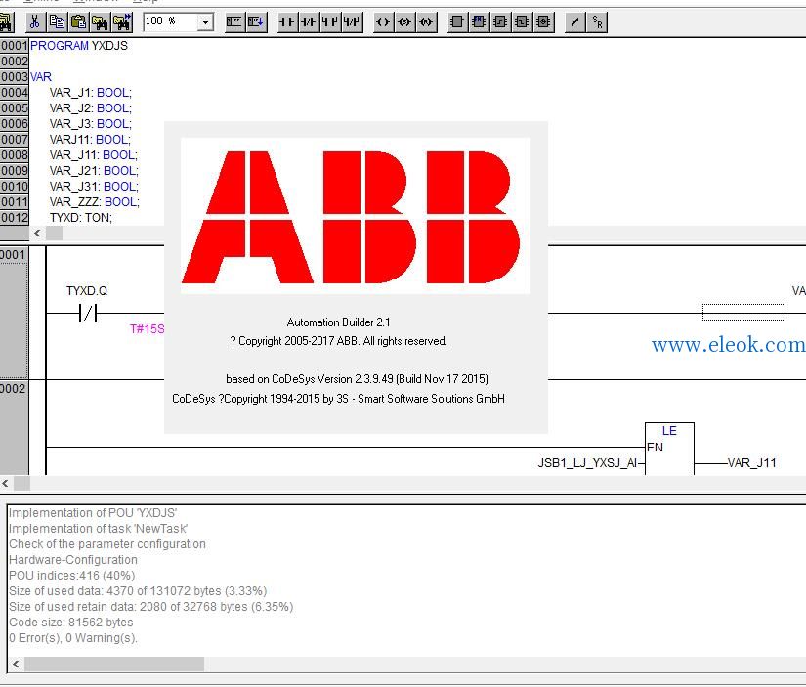Click the declaration pane horizontal scrollbar thumb

coord(54,233)
